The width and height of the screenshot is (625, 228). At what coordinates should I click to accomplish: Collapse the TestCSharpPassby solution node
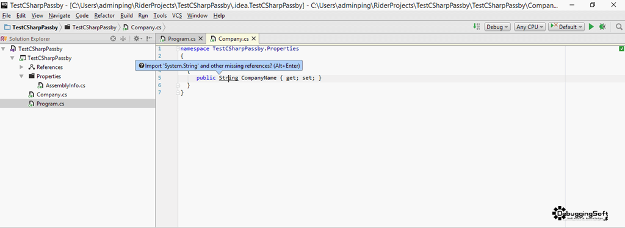[4, 49]
